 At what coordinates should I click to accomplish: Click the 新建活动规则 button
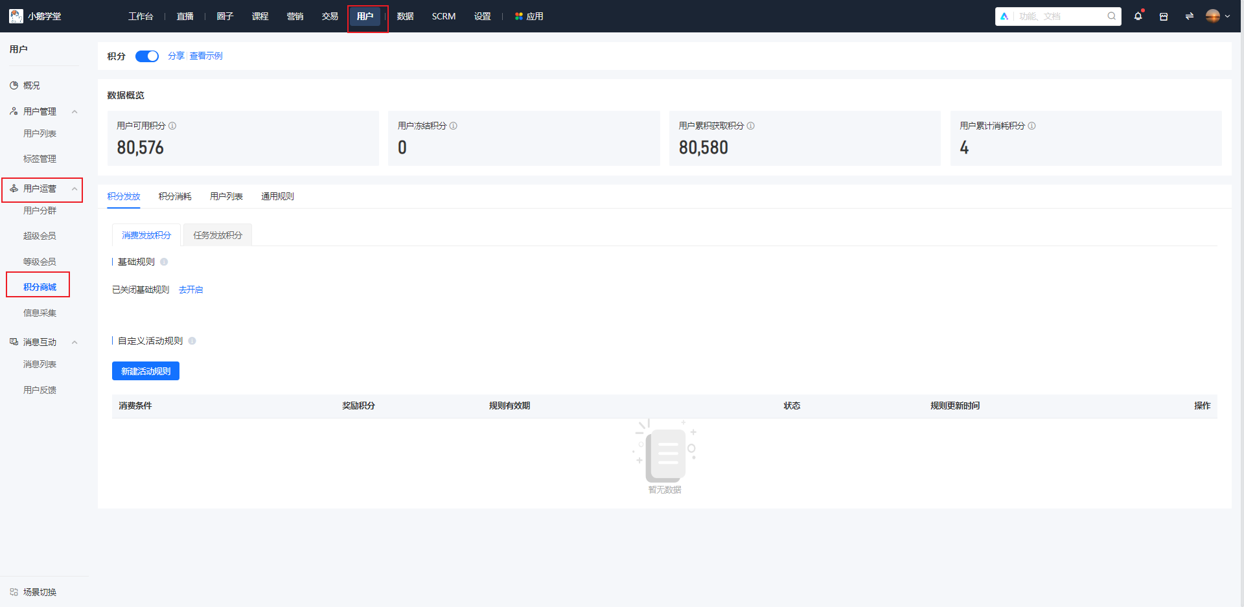coord(146,371)
